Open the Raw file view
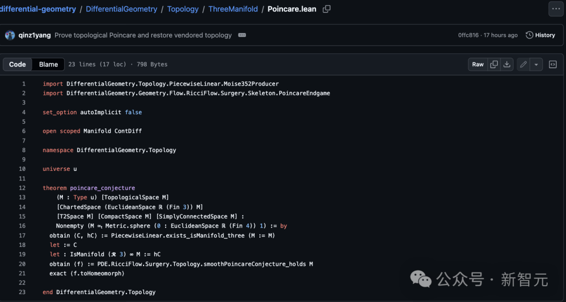The width and height of the screenshot is (566, 302). click(477, 64)
